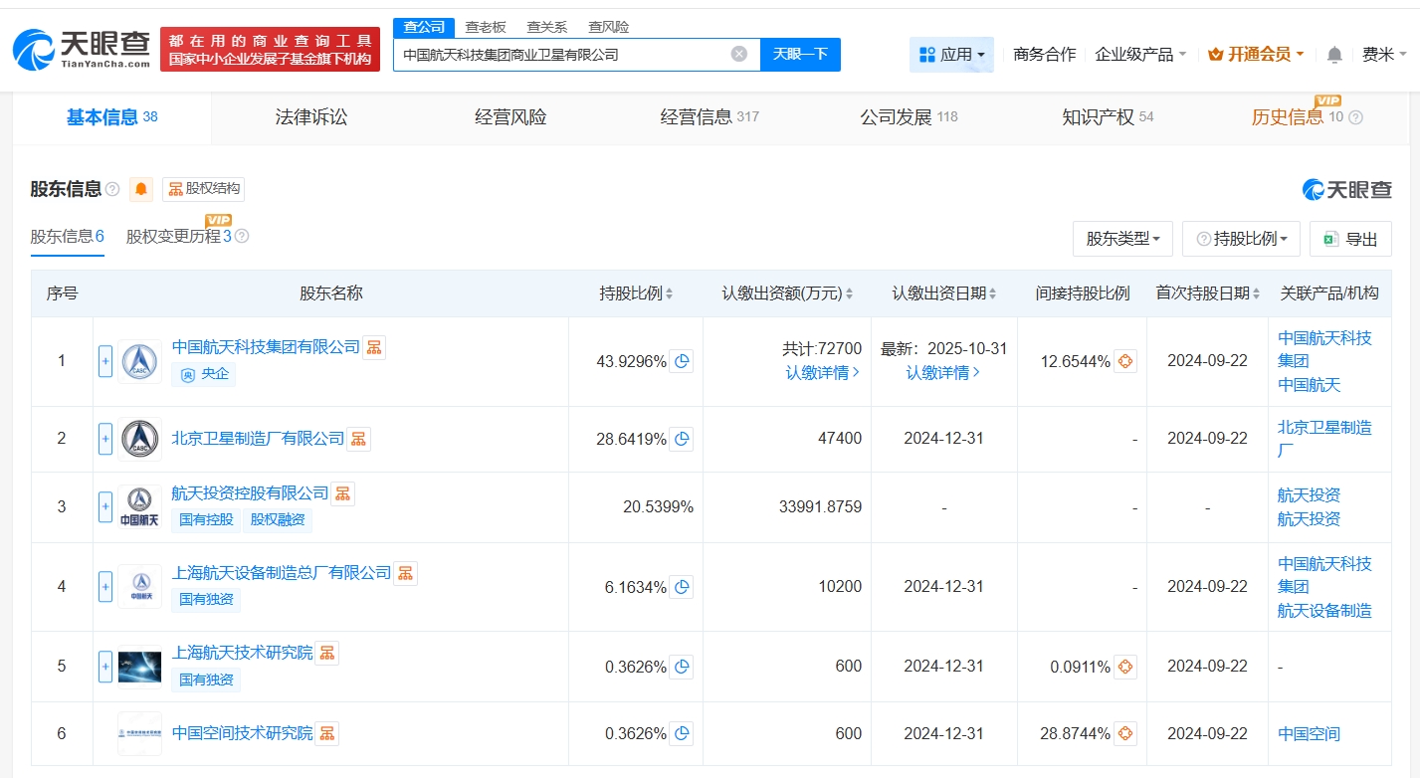This screenshot has height=778, width=1420.
Task: Switch to the 历史信息 tab
Action: 1307,117
